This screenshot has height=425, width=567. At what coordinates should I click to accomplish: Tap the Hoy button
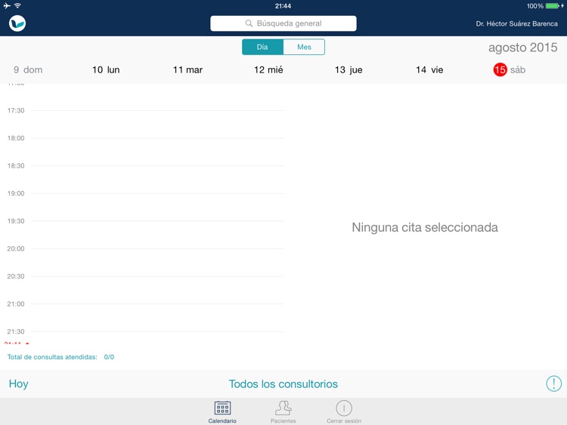18,383
